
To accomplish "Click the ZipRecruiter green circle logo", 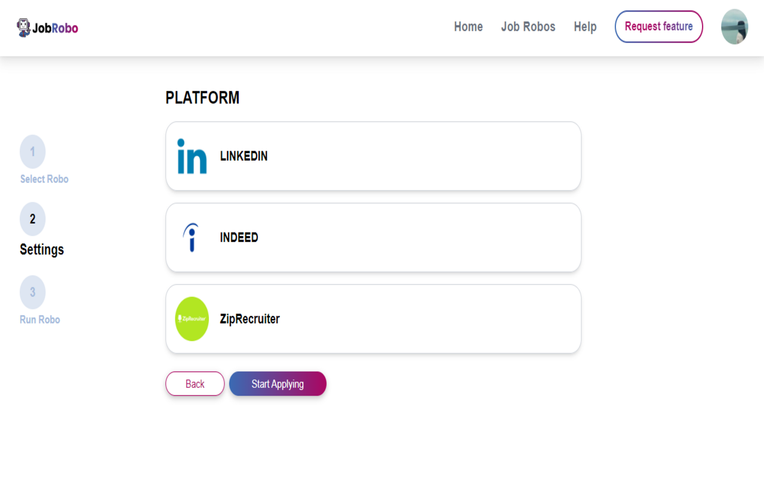I will tap(192, 319).
